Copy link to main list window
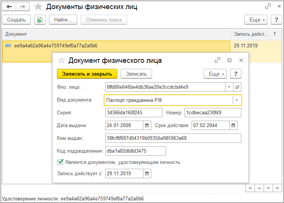The width and height of the screenshot is (284, 203). (x=268, y=7)
